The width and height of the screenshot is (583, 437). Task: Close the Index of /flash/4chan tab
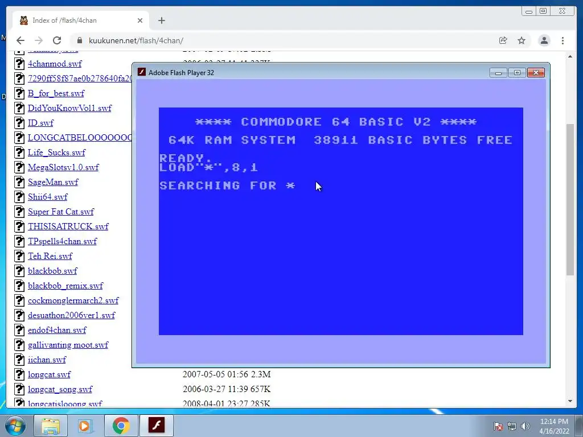(140, 20)
